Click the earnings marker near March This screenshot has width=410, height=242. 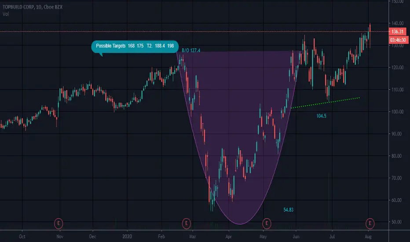[x=186, y=224]
